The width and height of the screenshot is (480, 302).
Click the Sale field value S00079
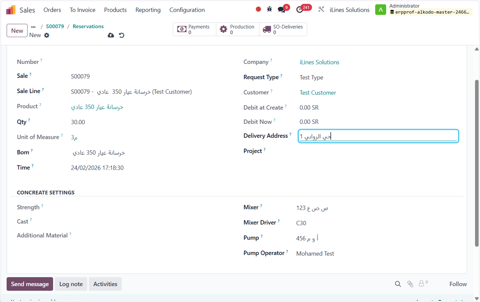(x=80, y=76)
